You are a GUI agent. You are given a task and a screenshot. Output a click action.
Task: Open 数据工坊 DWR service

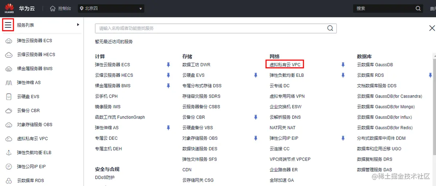196,65
